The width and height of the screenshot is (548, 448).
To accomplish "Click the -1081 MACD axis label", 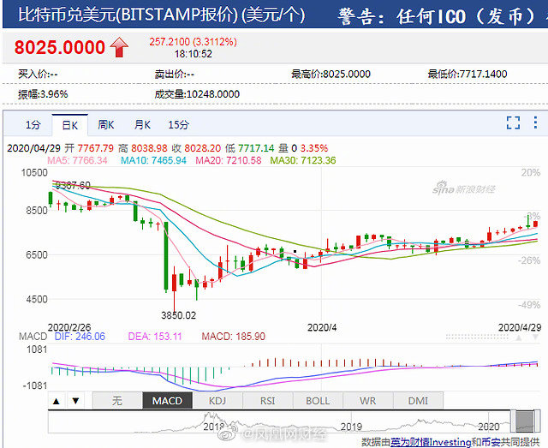I will [35, 385].
